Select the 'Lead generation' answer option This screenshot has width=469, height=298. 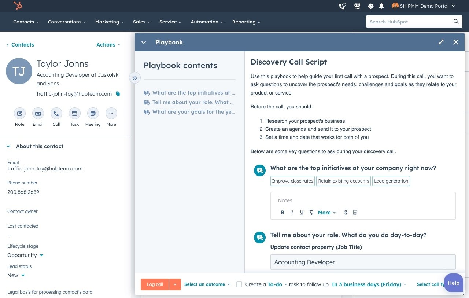391,181
